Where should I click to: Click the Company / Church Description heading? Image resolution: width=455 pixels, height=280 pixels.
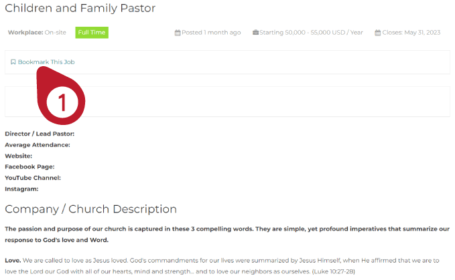pos(90,209)
